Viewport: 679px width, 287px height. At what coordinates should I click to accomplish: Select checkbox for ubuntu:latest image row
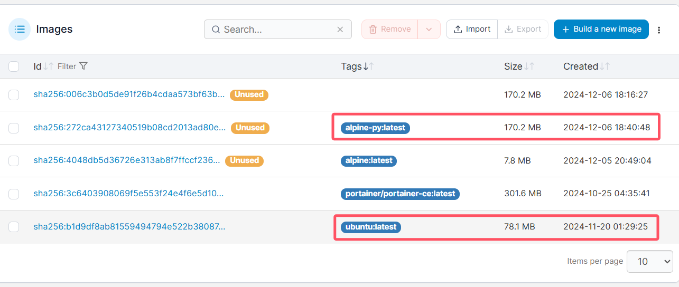click(14, 227)
